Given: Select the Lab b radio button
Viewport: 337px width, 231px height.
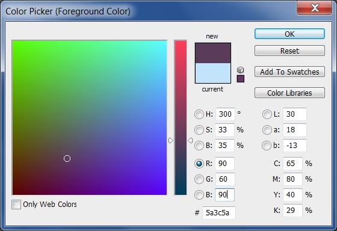Looking at the screenshot, I should click(266, 146).
